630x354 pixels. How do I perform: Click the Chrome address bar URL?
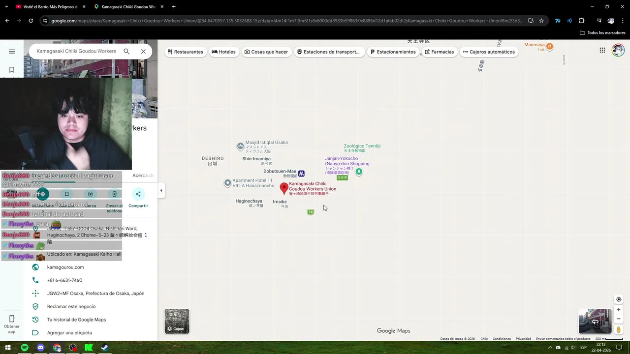pyautogui.click(x=286, y=21)
